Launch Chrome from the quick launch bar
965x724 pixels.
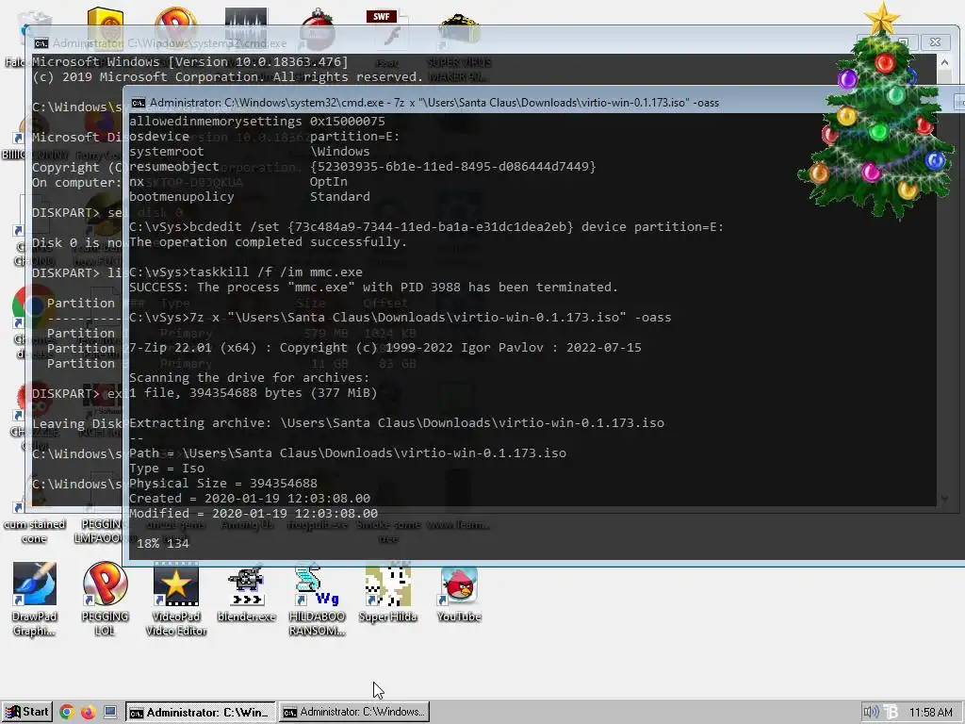pos(67,713)
